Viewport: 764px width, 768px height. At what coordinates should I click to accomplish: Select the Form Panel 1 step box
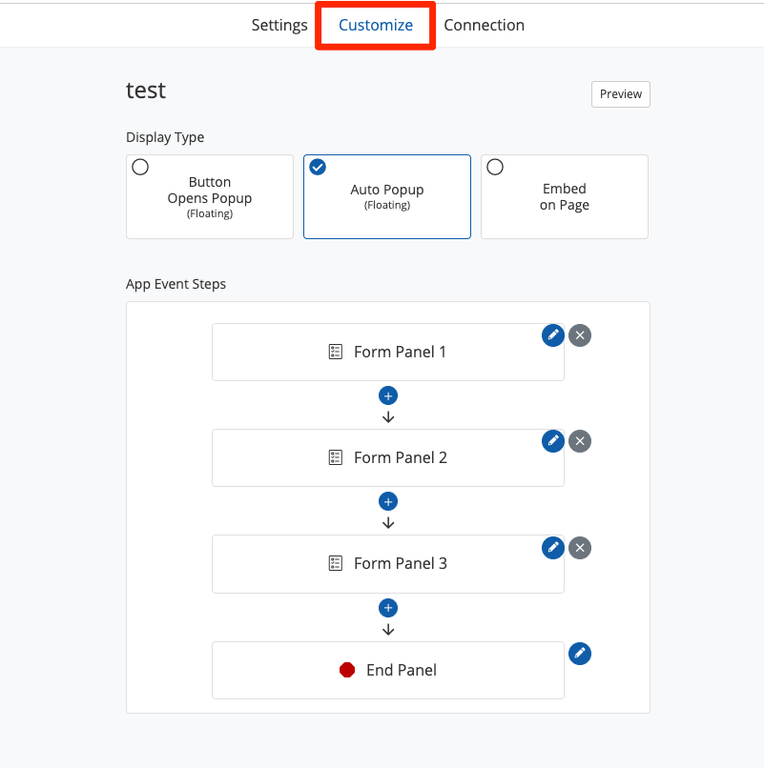[x=387, y=353]
